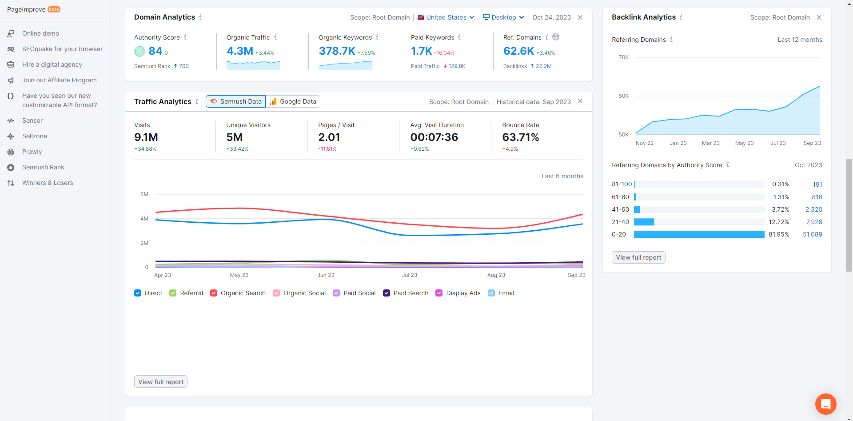Click info icon beside Referring Domains heading
853x421 pixels.
click(x=671, y=40)
